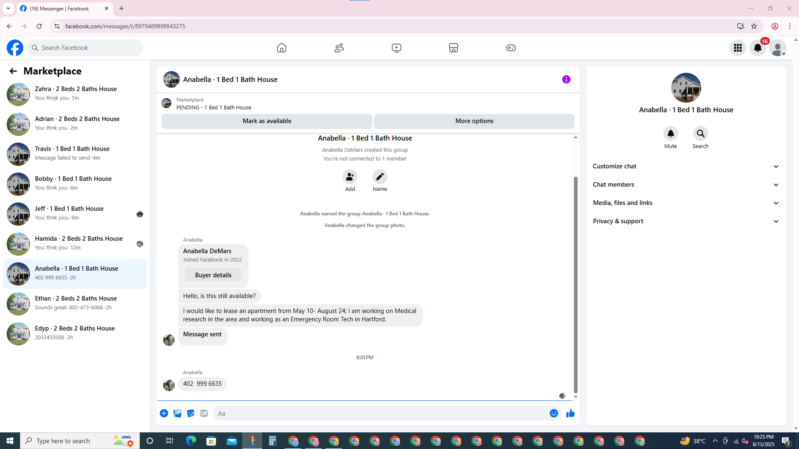Open Task View on taskbar
799x449 pixels.
click(169, 441)
